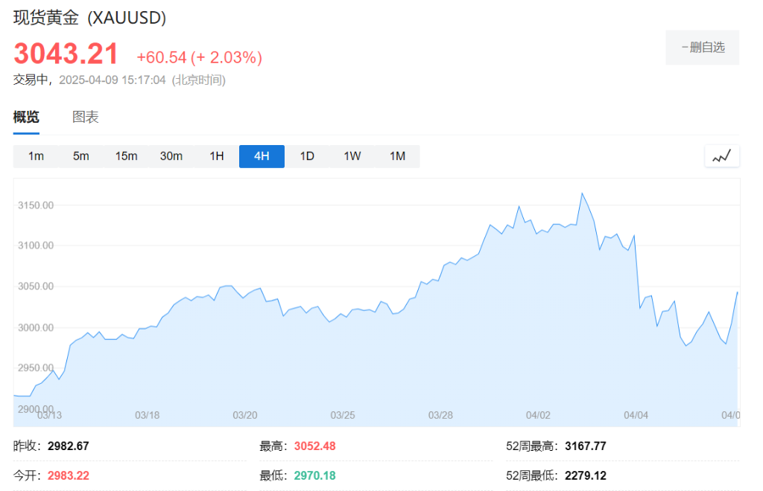Click the line chart type icon

721,156
